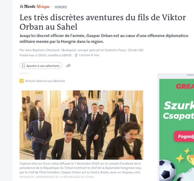The image size is (194, 181).
Task: Open the Le Monde logo homepage
Action: pos(27,6)
